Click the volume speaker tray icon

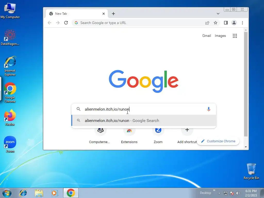[238, 193]
